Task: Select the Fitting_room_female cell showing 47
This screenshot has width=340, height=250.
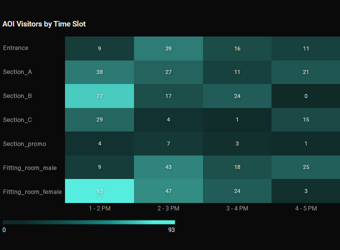Action: [168, 191]
